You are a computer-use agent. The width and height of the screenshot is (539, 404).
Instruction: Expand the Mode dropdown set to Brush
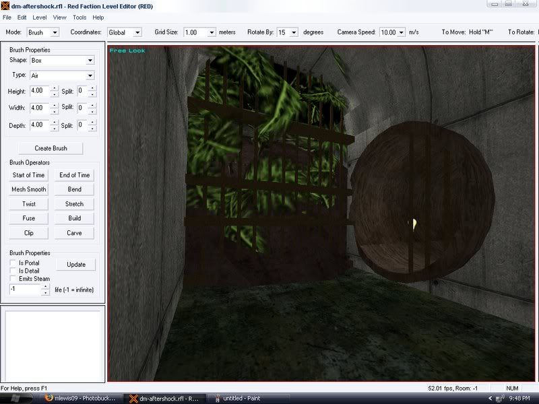55,32
